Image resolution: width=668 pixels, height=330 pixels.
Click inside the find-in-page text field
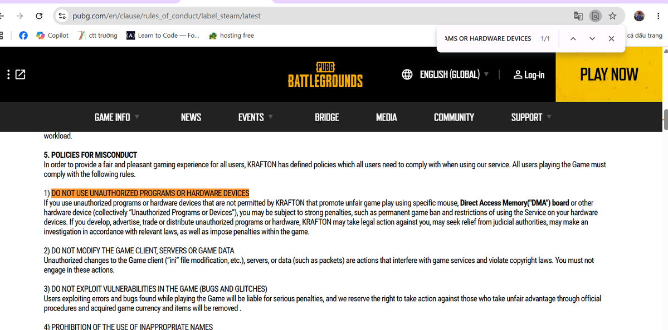tap(488, 39)
